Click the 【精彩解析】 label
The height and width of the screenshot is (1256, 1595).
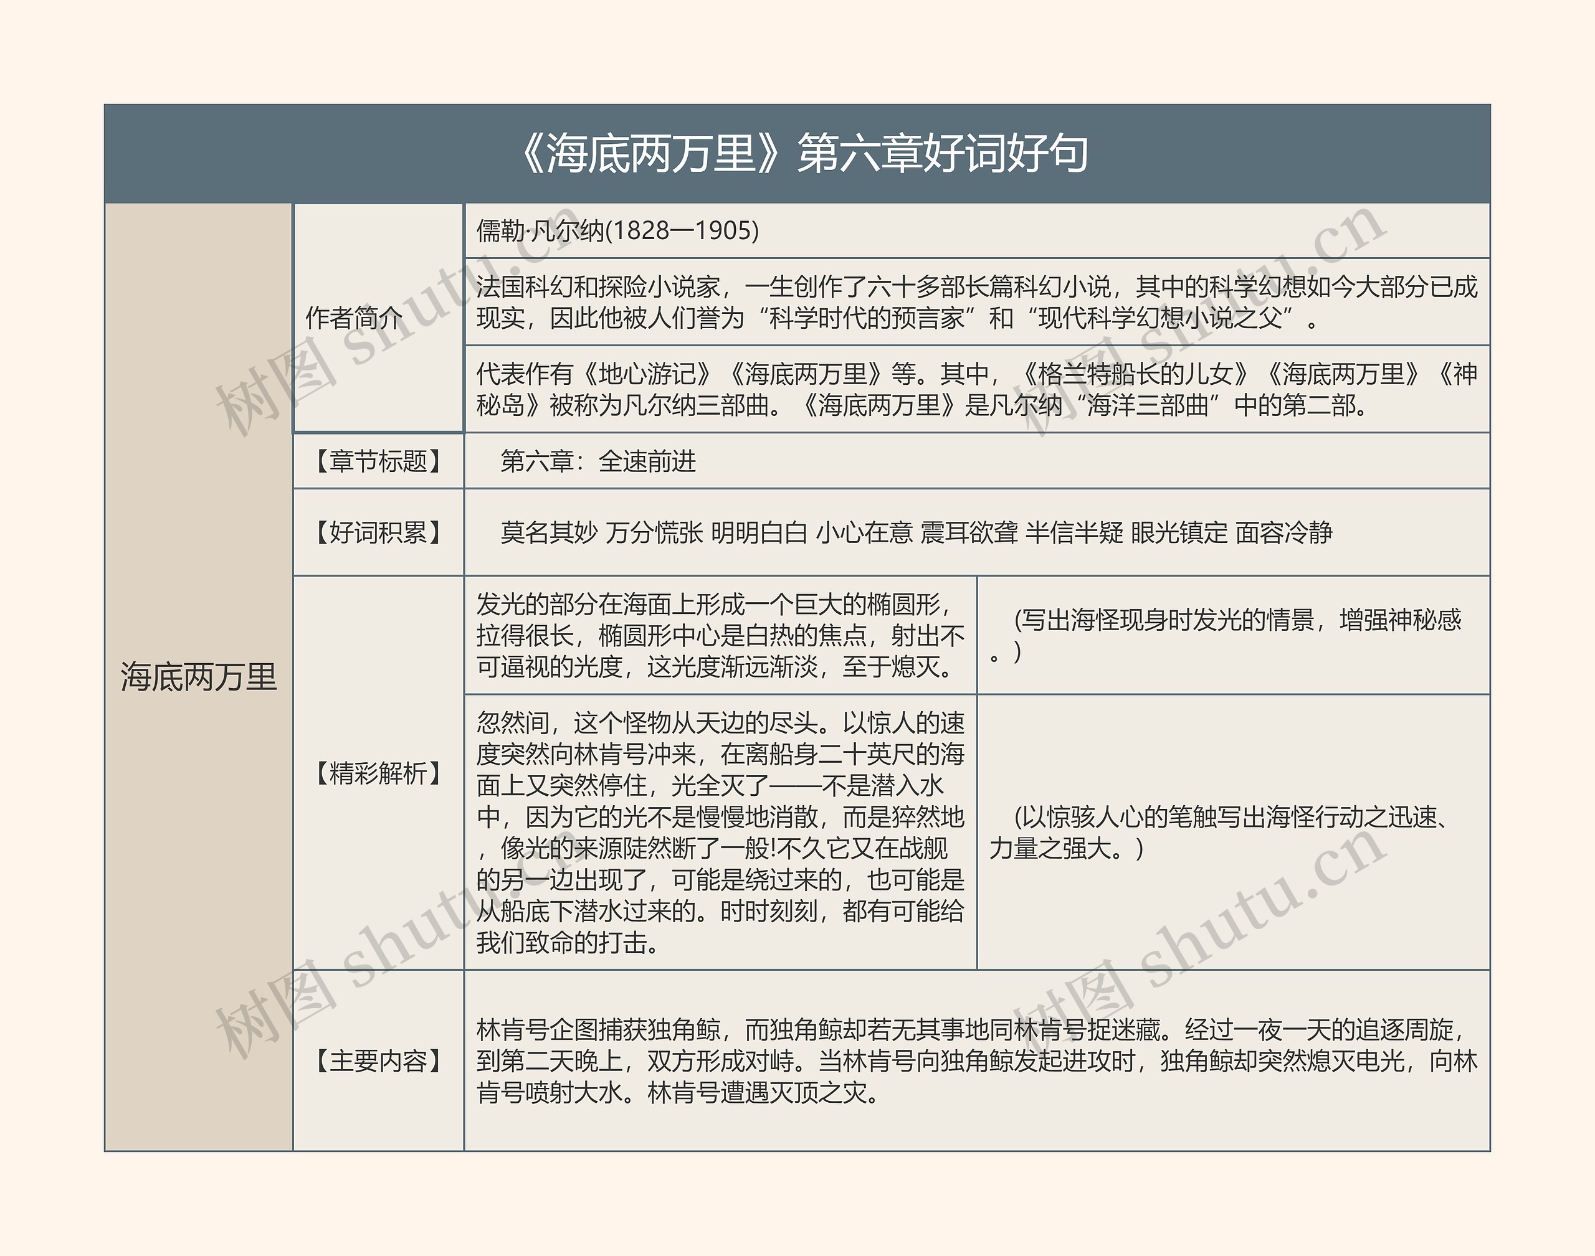pyautogui.click(x=378, y=773)
